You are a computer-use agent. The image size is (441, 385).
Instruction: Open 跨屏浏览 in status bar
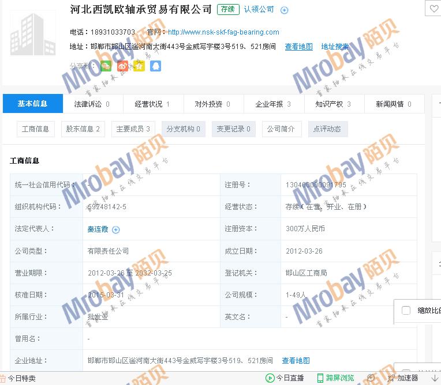pos(335,378)
